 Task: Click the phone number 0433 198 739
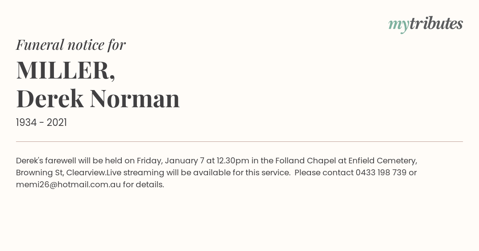(x=381, y=173)
